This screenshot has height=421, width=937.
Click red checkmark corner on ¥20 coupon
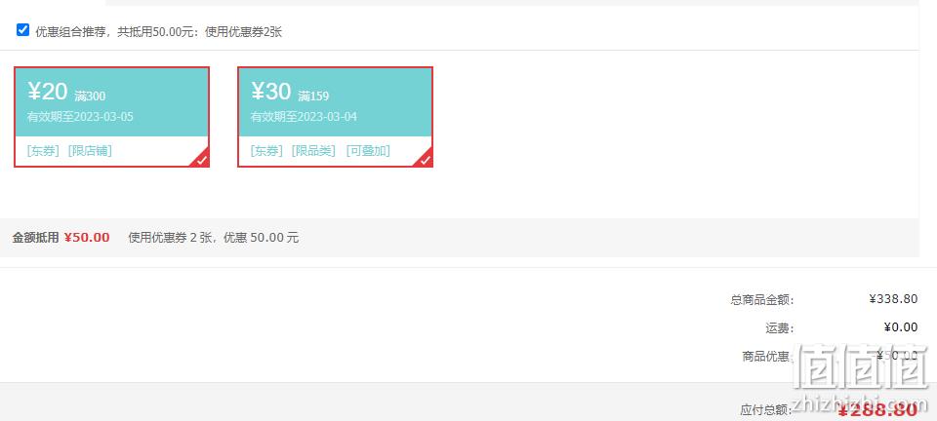201,159
